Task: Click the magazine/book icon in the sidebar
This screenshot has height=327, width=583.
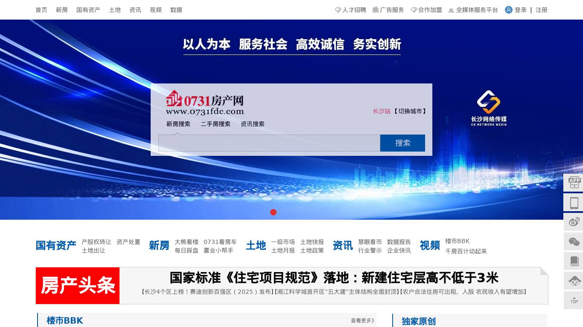Action: click(573, 261)
